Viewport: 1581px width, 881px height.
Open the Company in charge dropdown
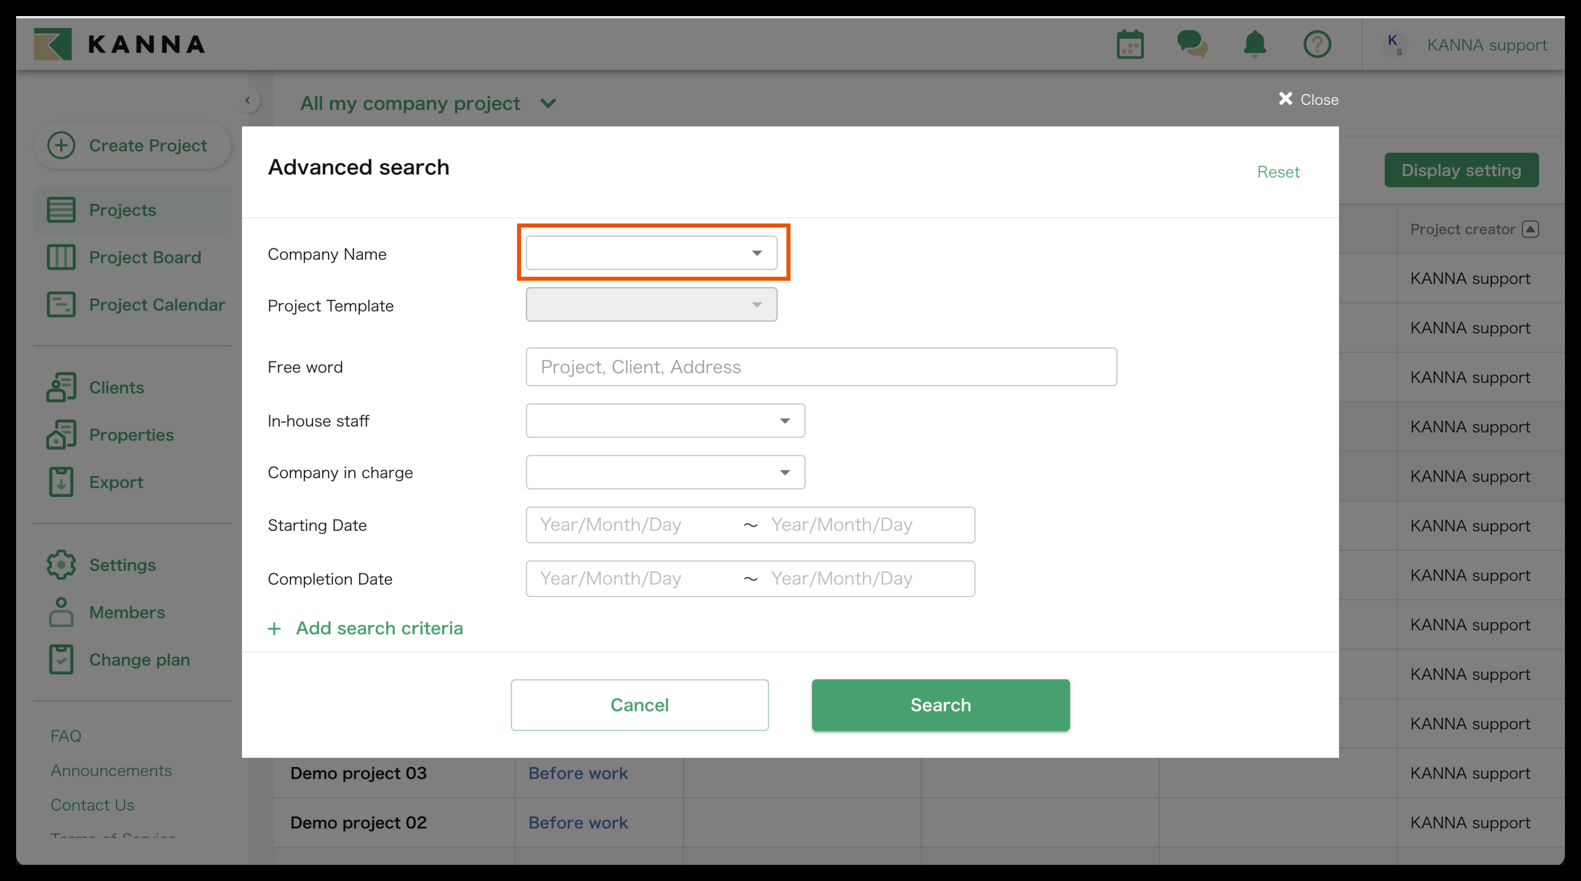665,472
